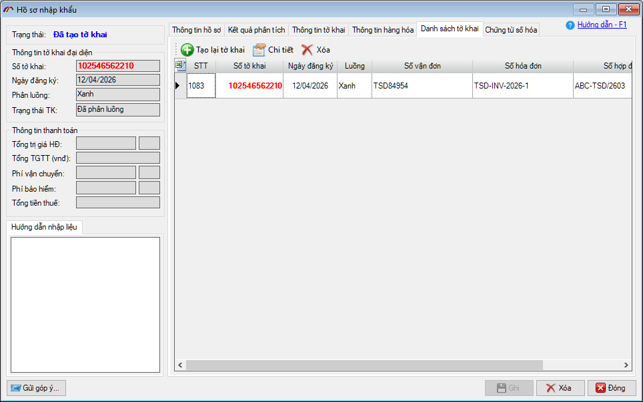Select declaration number cell 102546562210 in grid

coord(255,86)
